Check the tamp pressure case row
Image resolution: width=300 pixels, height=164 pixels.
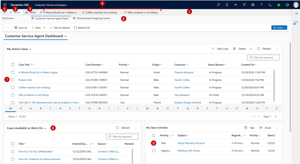(12, 159)
